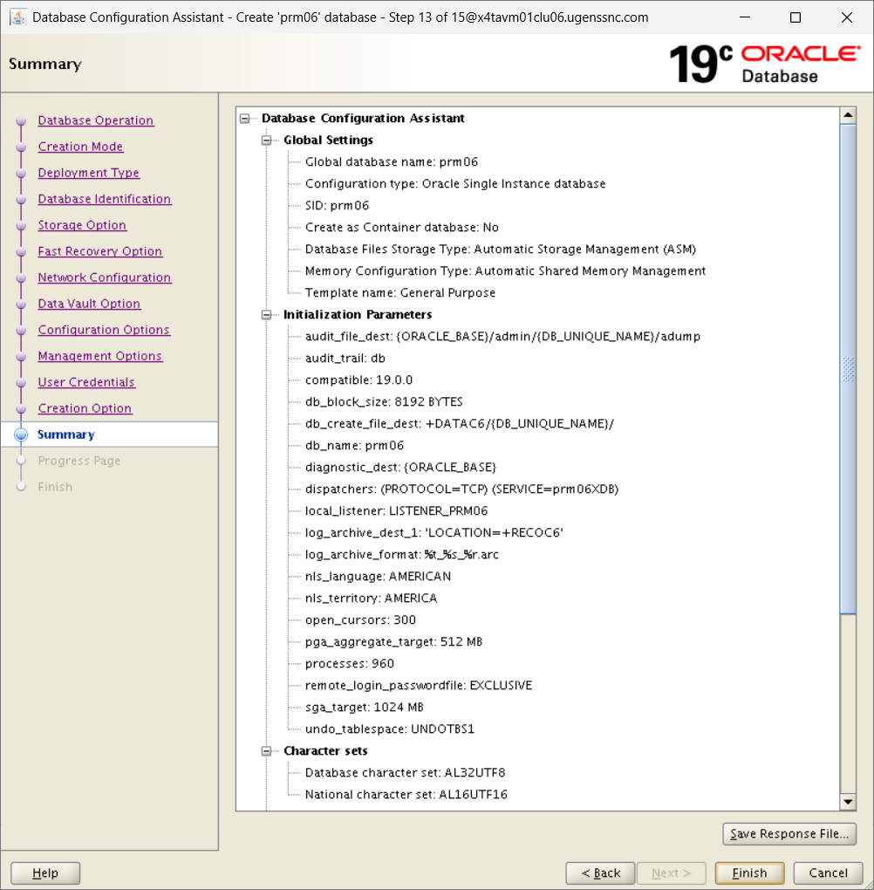
Task: Select 'Database character set: AL32UTF8' row
Action: [x=406, y=773]
